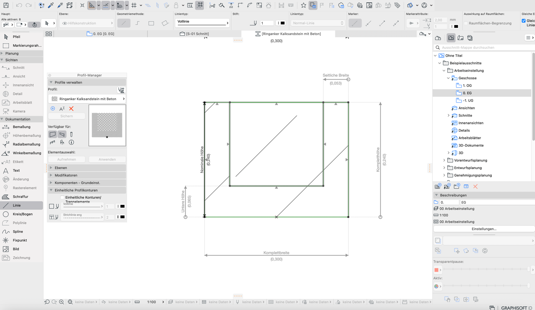Open the Ringanker Kalksandstein profile selector

coord(87,99)
